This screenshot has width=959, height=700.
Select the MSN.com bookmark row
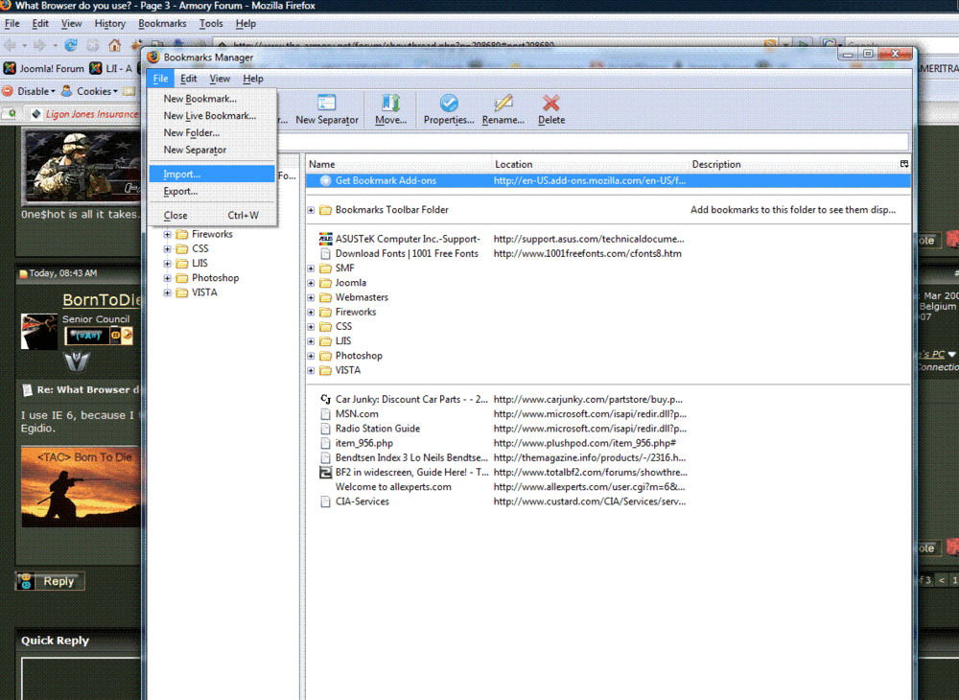point(357,414)
